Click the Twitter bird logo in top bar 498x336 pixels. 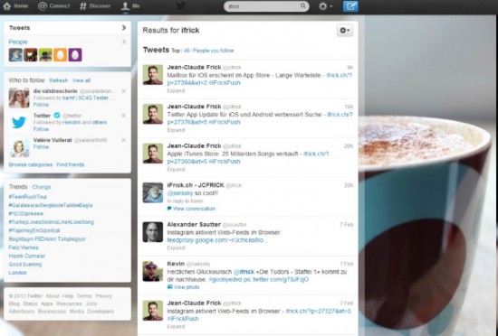(x=181, y=5)
